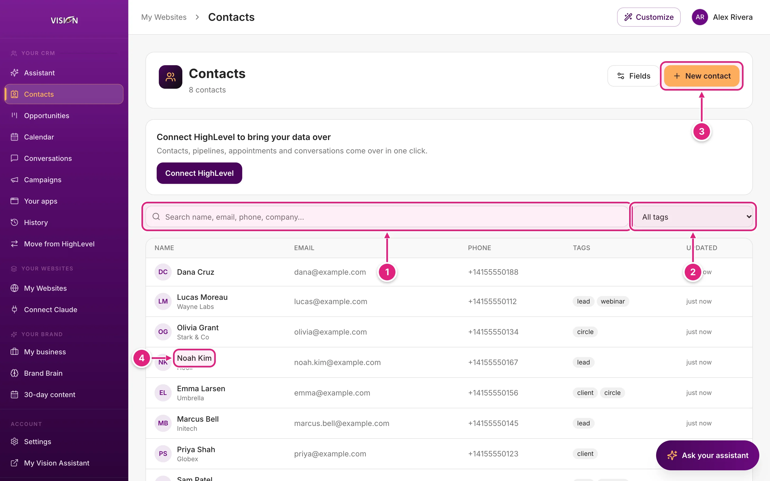This screenshot has height=481, width=770.
Task: Open the Your apps window icon
Action: coord(14,201)
